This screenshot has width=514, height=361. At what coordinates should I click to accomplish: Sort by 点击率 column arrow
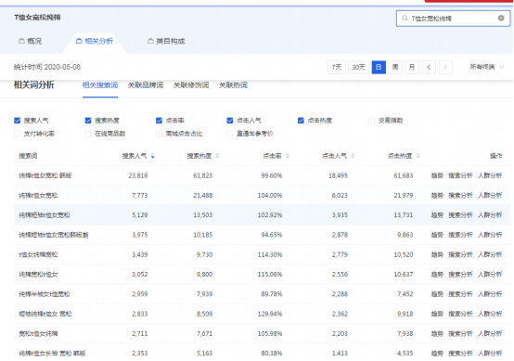coord(288,156)
